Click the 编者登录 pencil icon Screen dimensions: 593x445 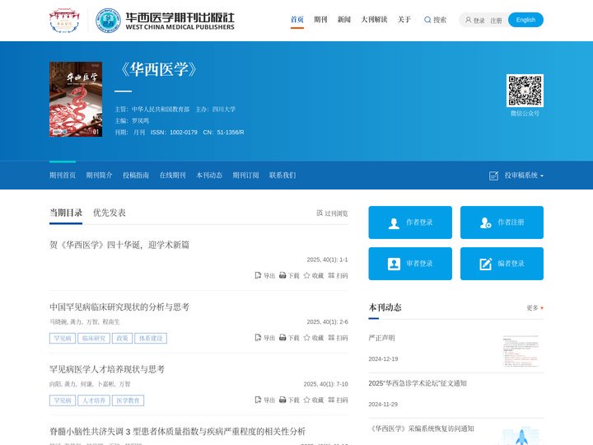486,264
